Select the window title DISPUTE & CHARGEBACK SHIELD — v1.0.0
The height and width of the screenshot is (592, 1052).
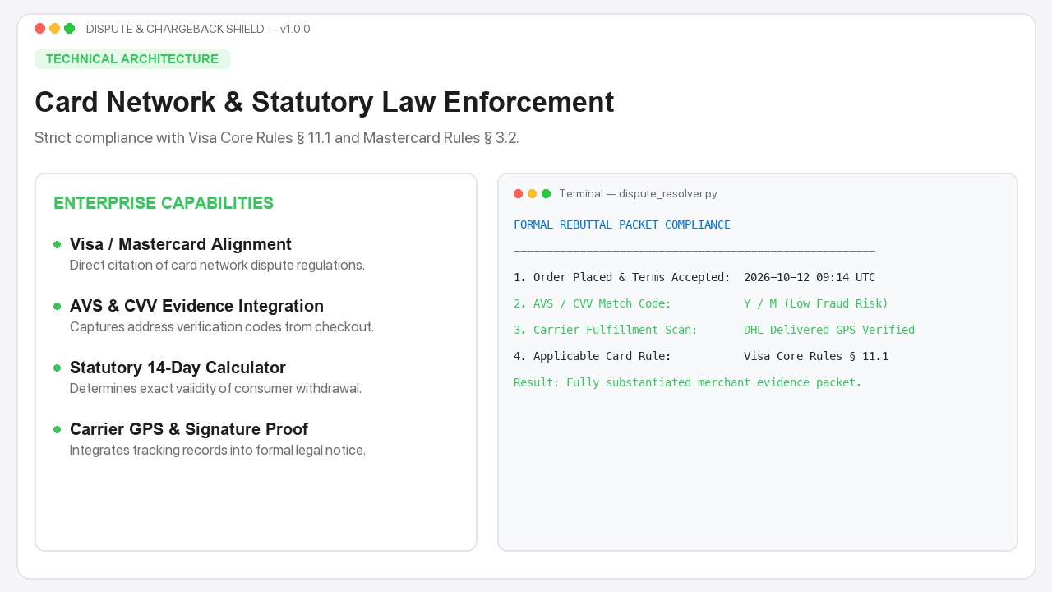pos(198,29)
